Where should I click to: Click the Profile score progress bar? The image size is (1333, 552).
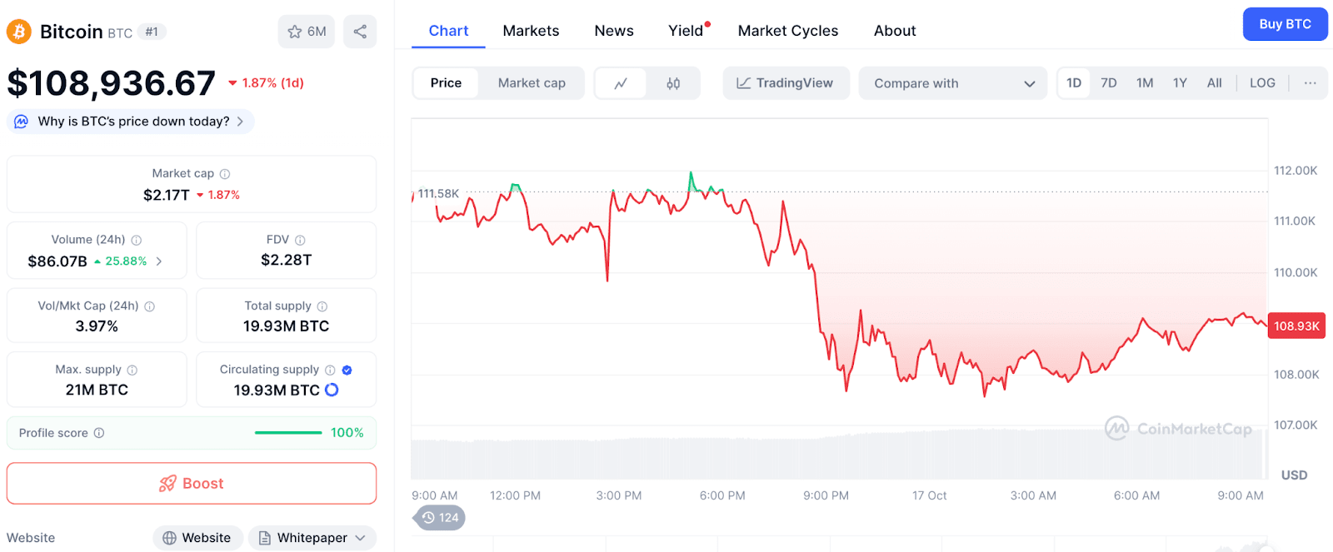(x=288, y=433)
